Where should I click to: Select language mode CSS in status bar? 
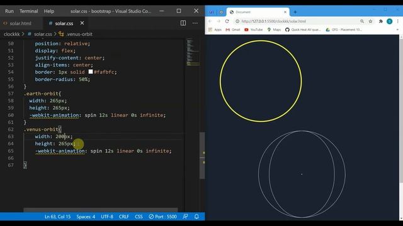click(x=139, y=217)
